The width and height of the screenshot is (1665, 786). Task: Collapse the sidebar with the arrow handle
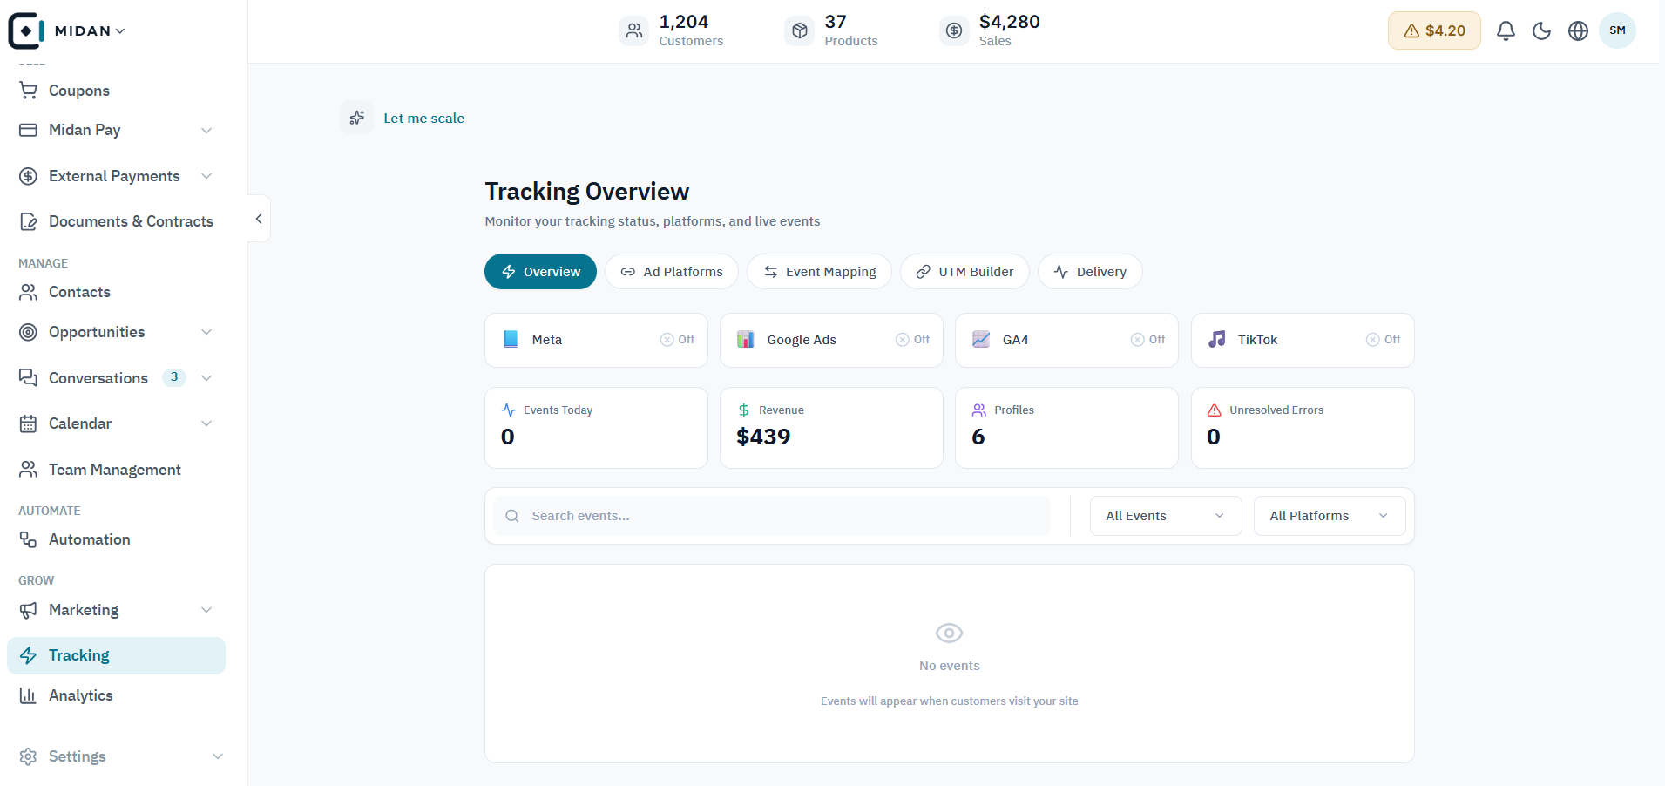tap(259, 219)
